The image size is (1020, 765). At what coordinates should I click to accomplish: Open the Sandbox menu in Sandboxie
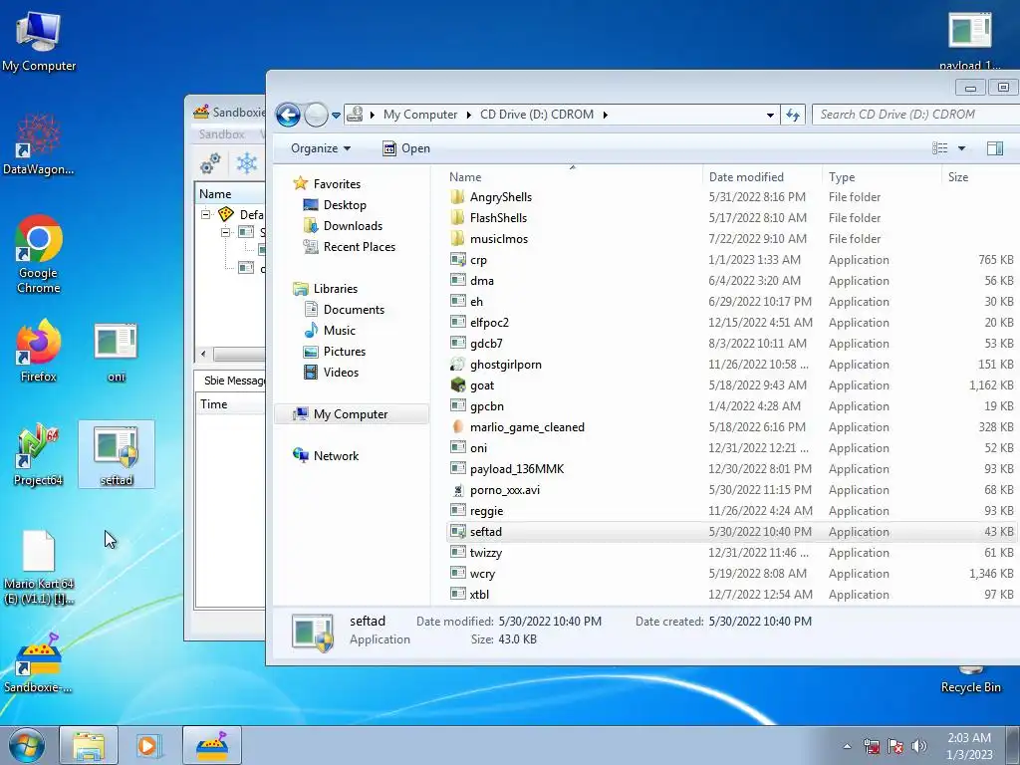coord(221,134)
